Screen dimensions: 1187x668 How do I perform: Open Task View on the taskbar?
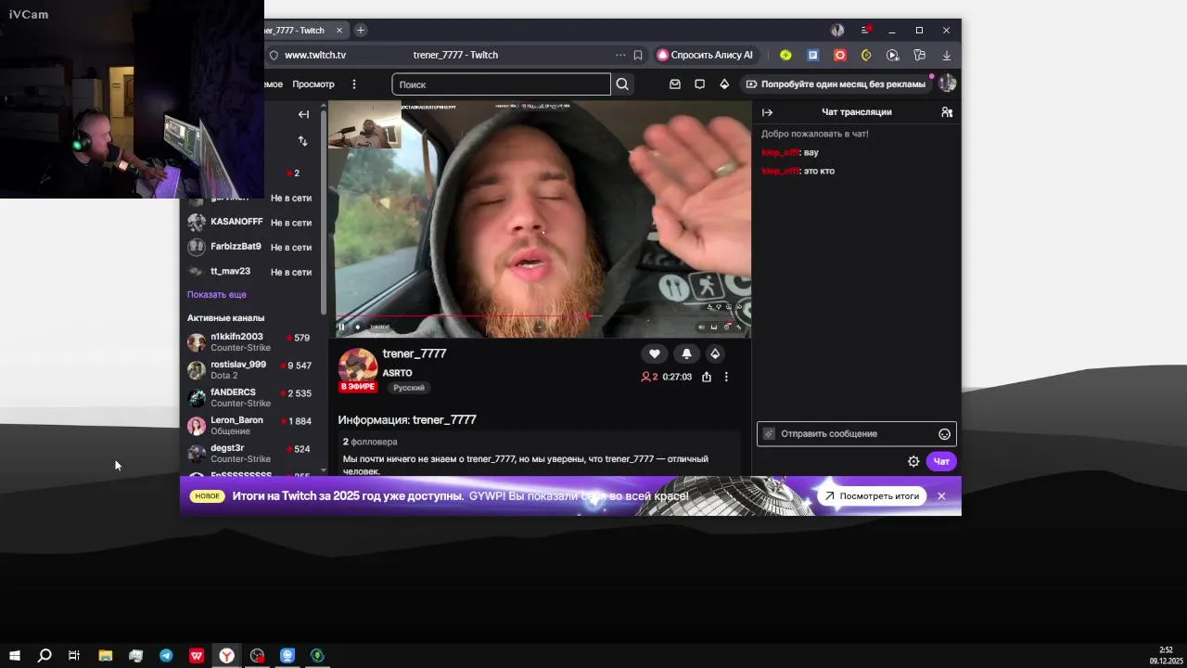74,656
